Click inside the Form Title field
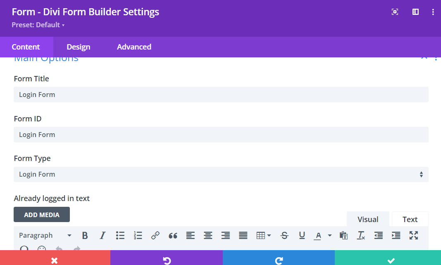Viewport: 441px width, 265px height. [221, 95]
